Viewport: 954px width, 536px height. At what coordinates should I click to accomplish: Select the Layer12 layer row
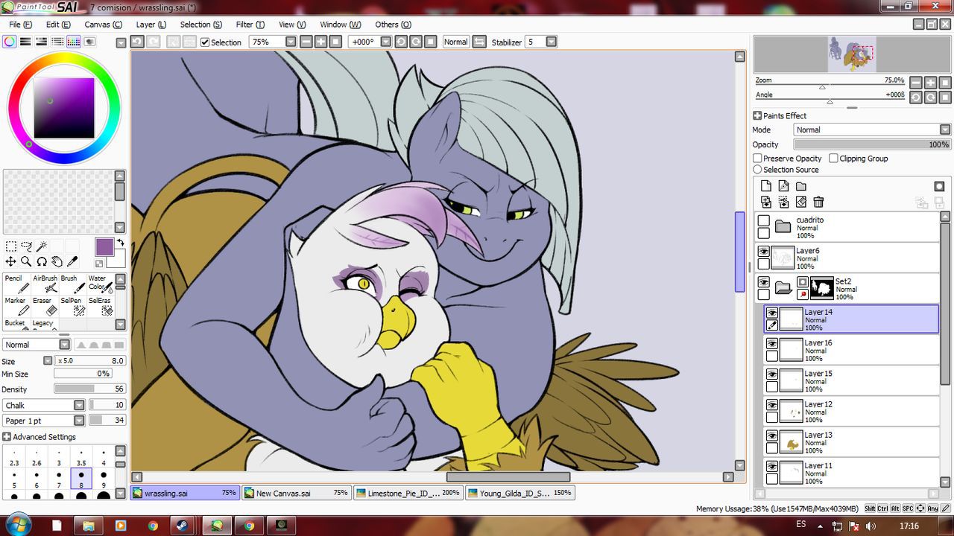click(852, 412)
